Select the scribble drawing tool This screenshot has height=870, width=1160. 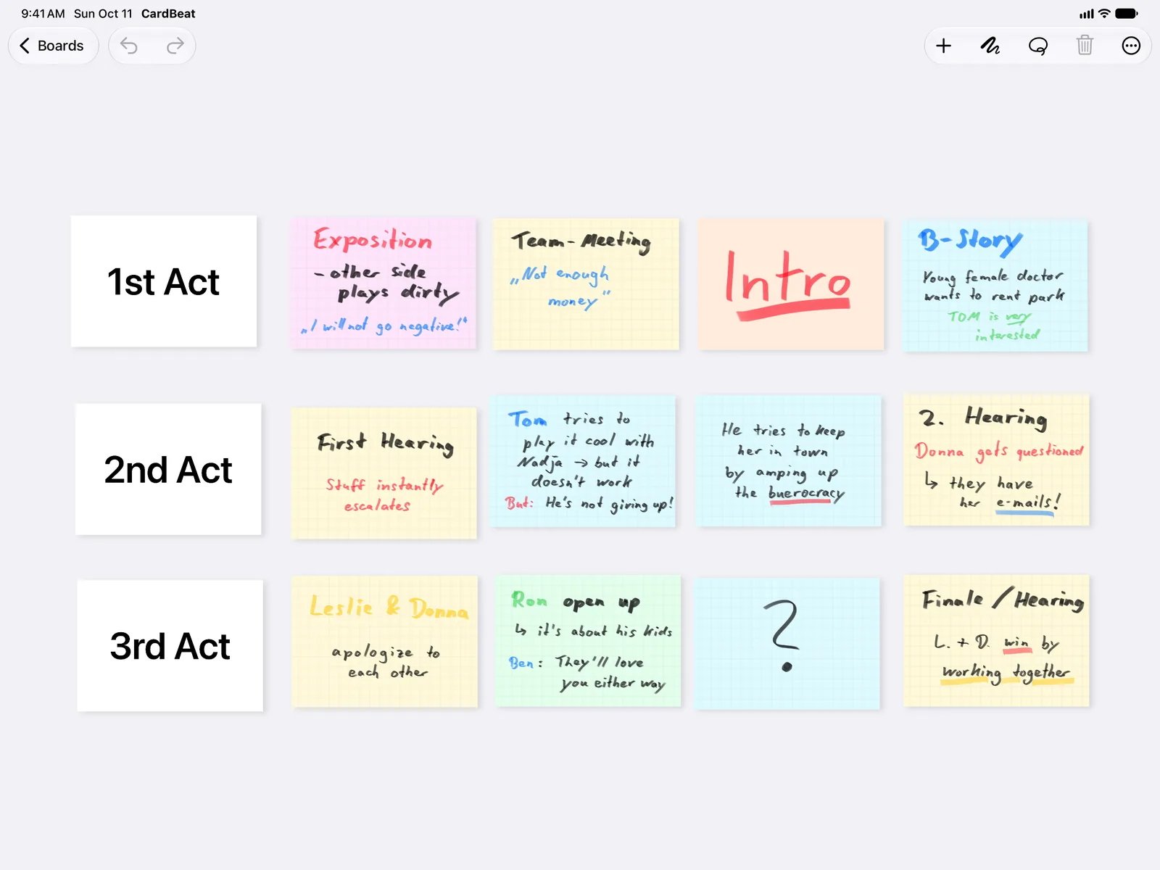pyautogui.click(x=990, y=46)
